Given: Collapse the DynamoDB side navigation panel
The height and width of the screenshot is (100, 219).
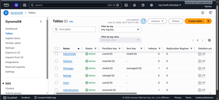Looking at the screenshot, I should [41, 22].
